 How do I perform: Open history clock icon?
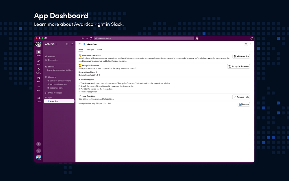pyautogui.click(x=91, y=38)
